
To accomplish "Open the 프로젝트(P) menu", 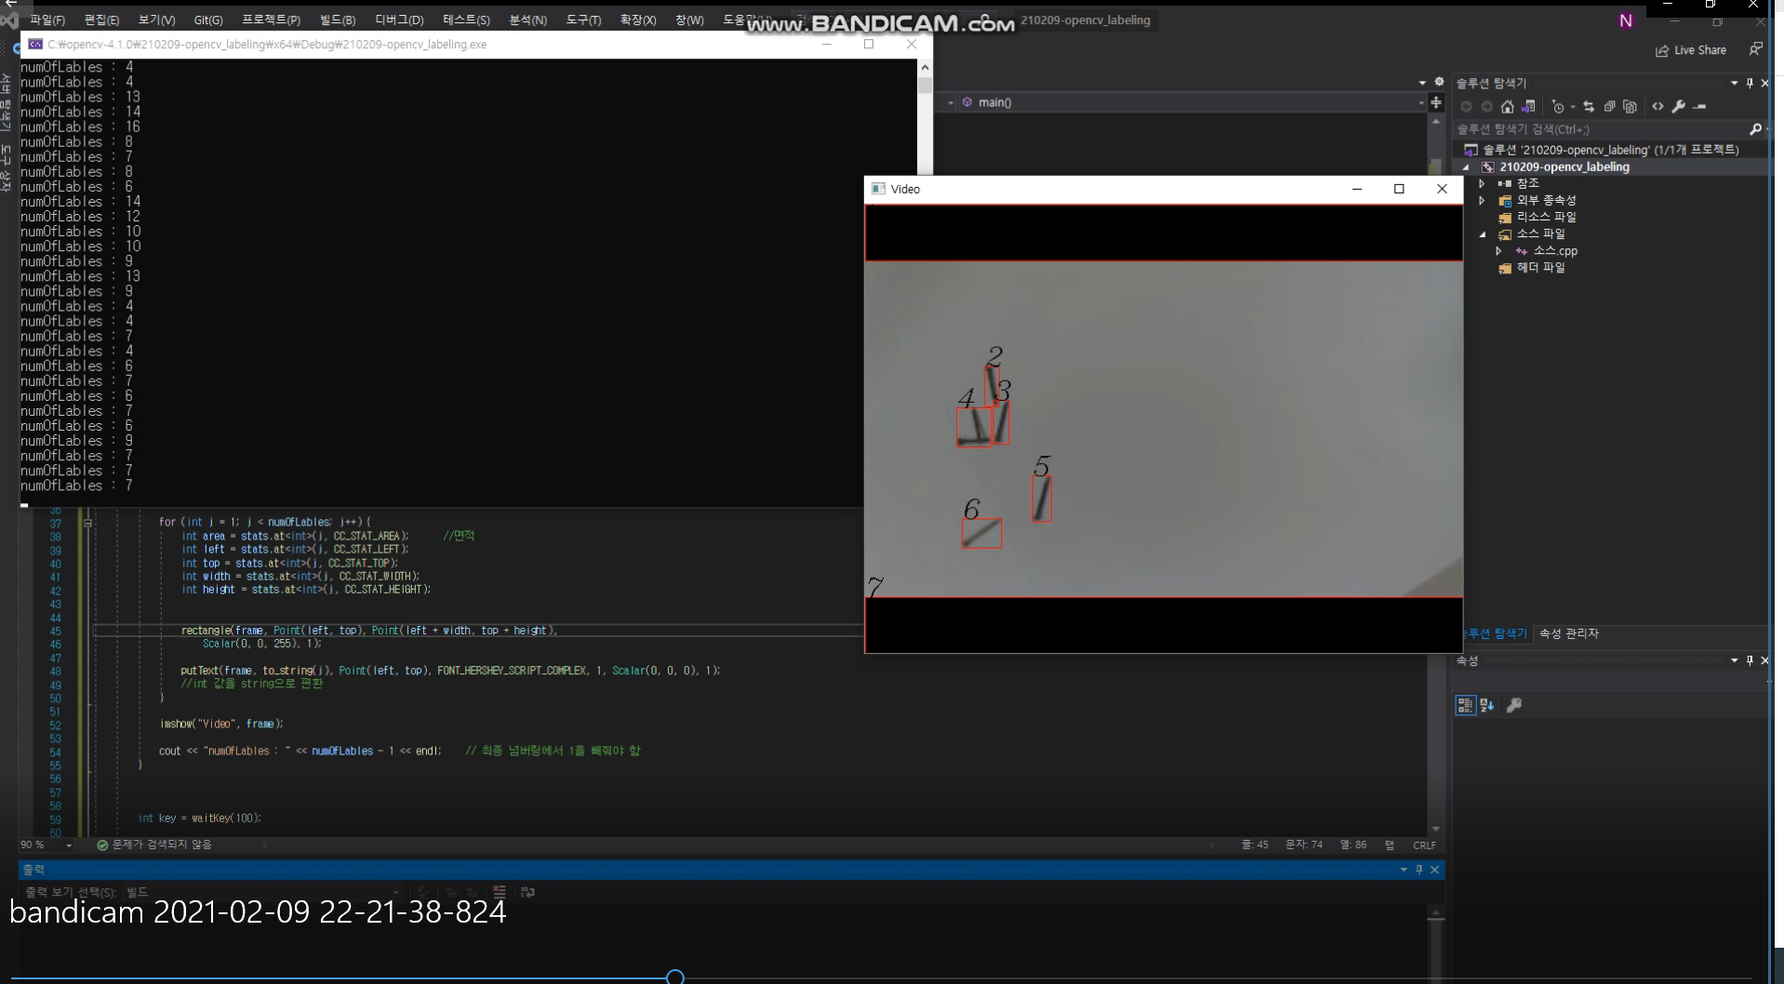I will click(x=271, y=20).
